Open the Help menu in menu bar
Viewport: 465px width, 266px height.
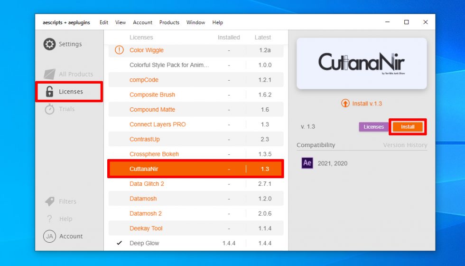(x=218, y=22)
